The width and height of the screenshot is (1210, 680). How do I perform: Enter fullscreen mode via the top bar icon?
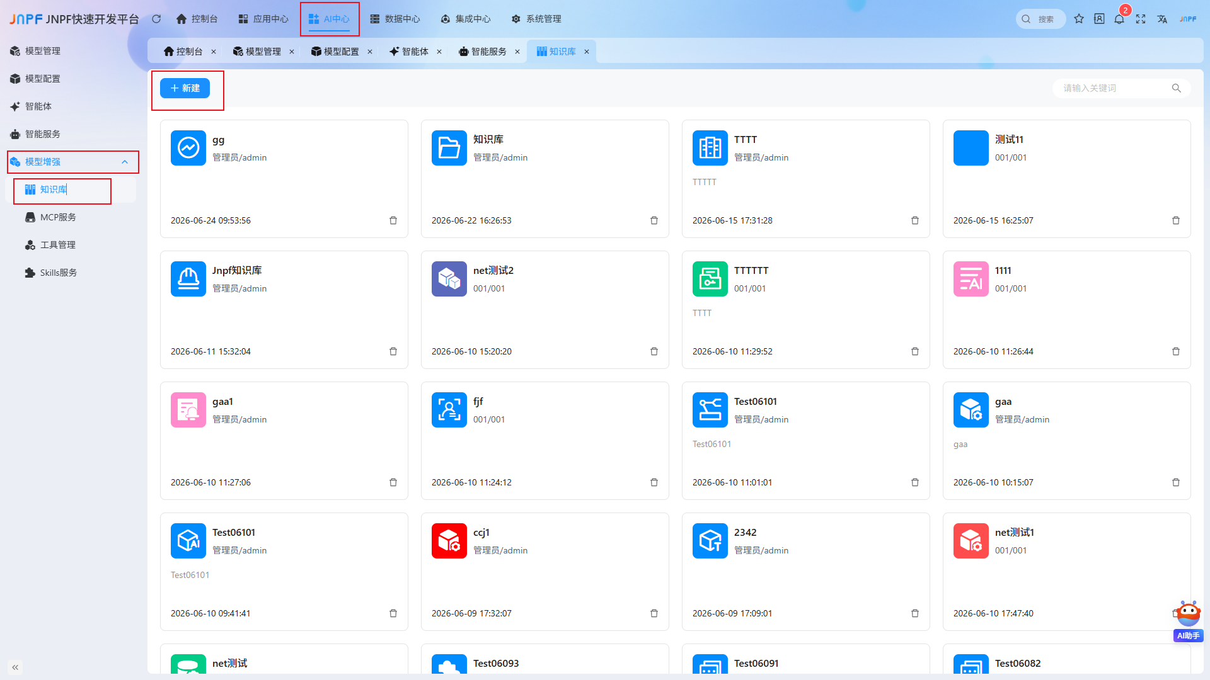(1141, 19)
